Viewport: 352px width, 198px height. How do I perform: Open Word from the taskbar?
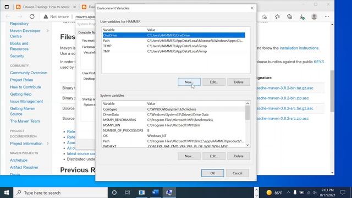[155, 193]
